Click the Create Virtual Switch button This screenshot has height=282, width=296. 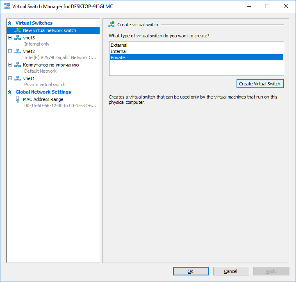tap(260, 84)
